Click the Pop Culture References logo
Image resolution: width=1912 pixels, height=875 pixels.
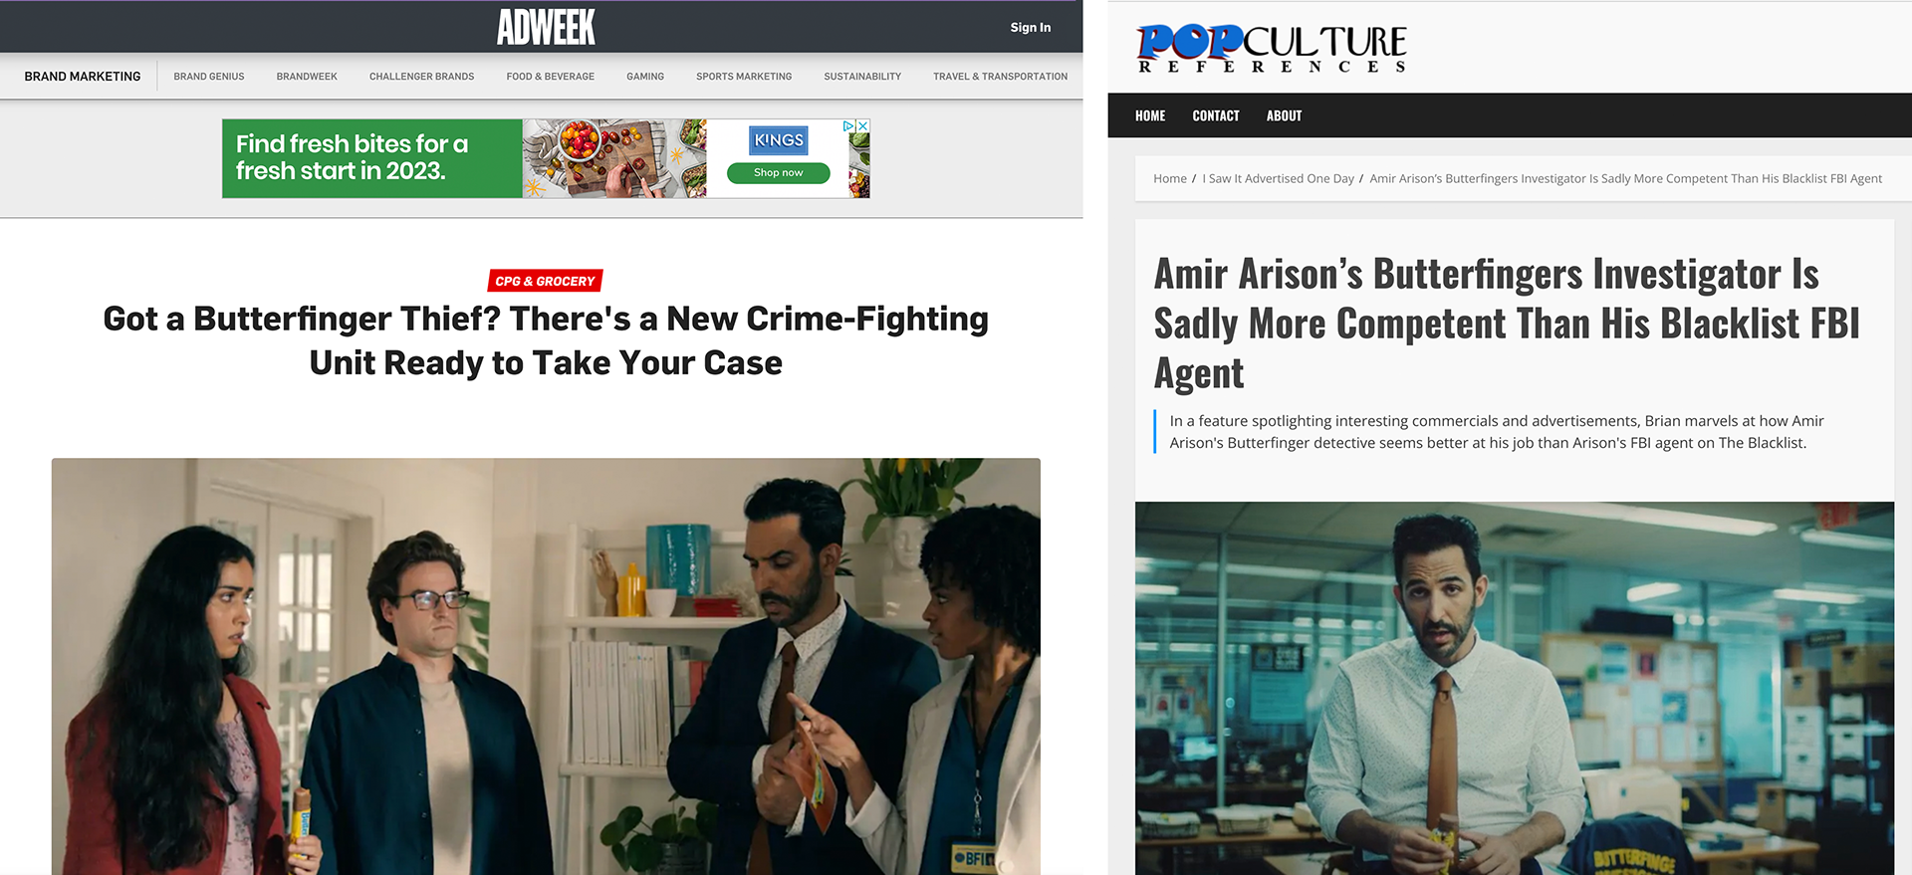pos(1272,48)
